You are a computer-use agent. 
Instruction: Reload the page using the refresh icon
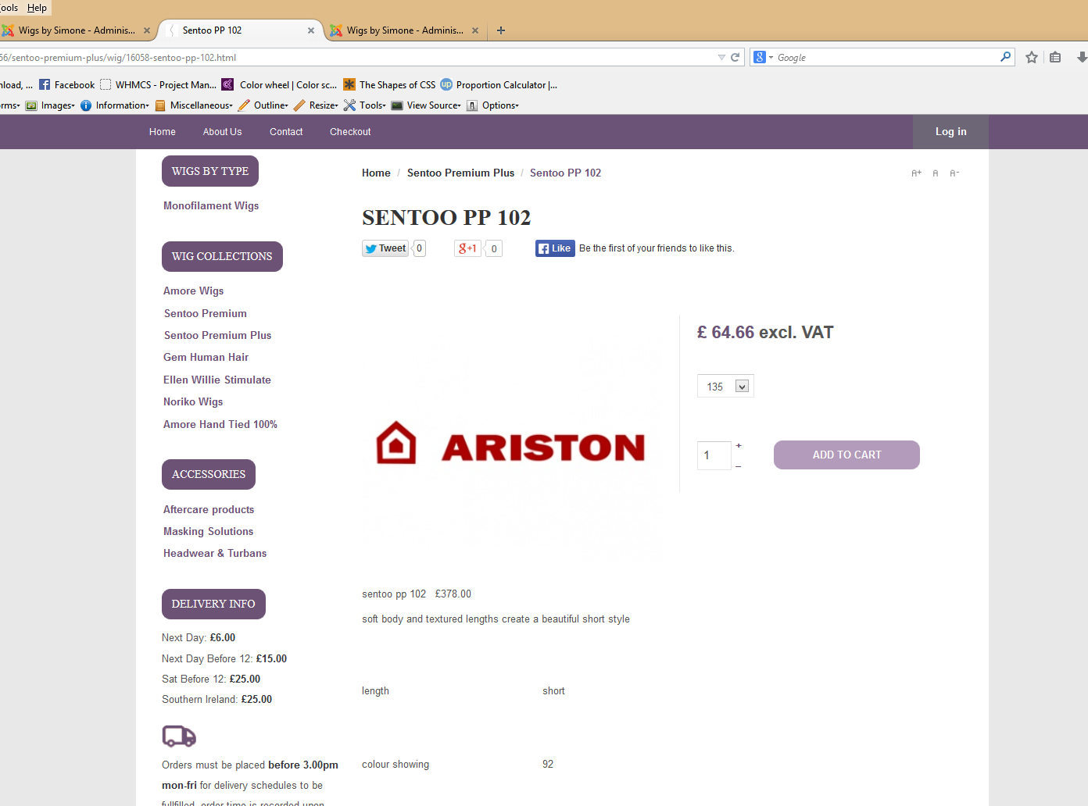coord(735,57)
